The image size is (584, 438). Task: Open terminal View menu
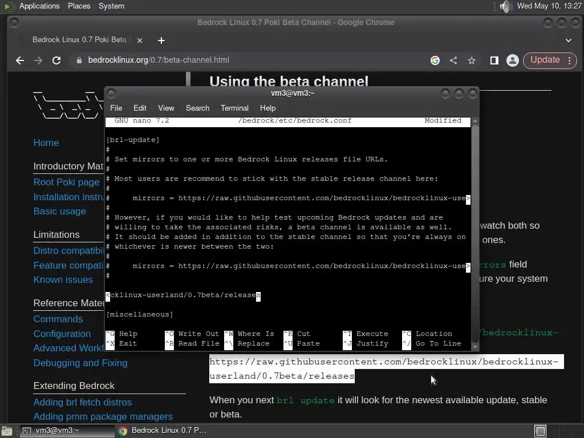point(166,108)
